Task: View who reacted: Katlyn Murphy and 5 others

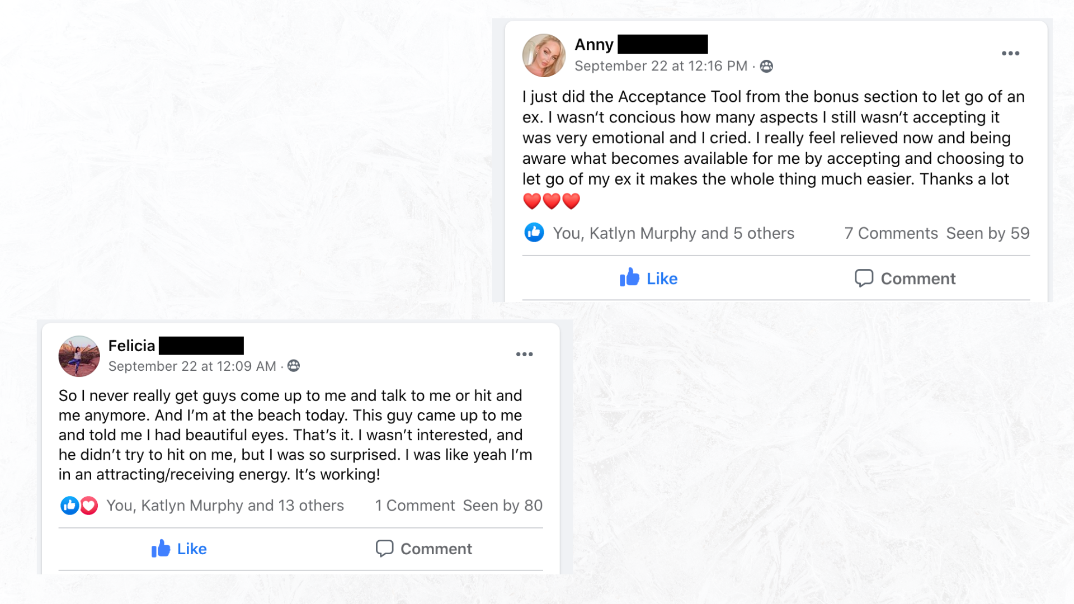Action: (673, 233)
